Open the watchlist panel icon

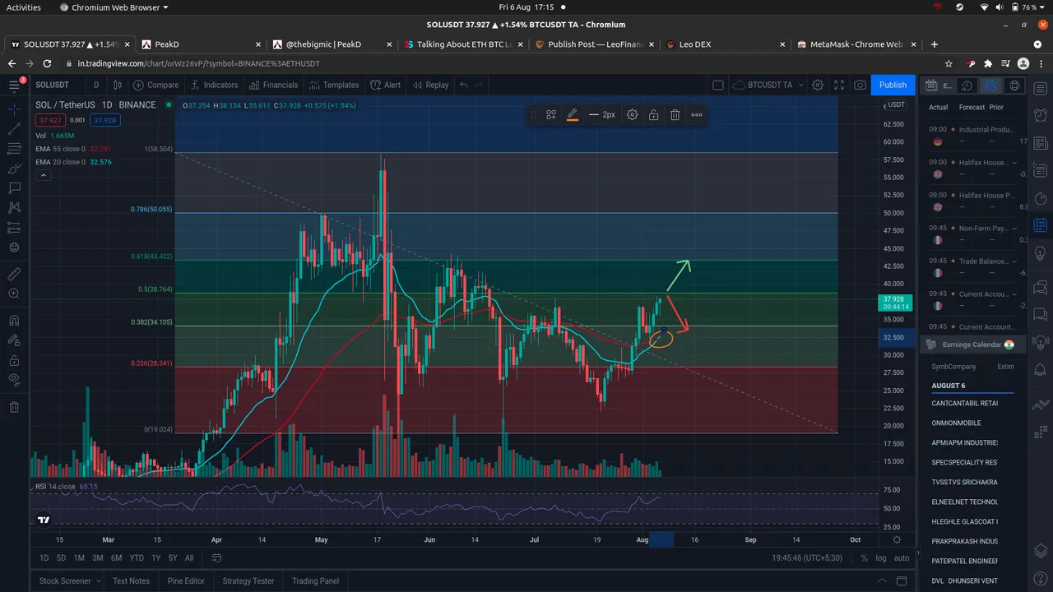click(1040, 89)
